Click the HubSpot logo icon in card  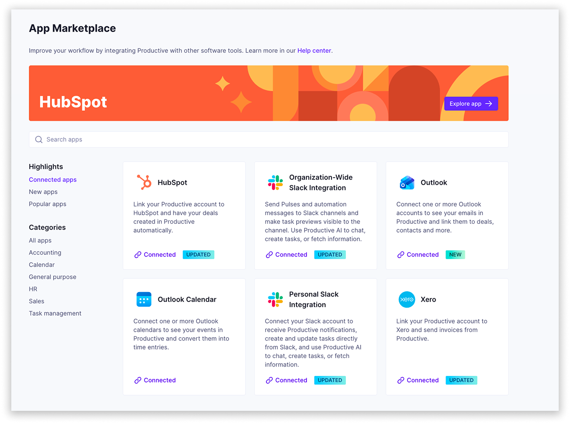point(144,182)
